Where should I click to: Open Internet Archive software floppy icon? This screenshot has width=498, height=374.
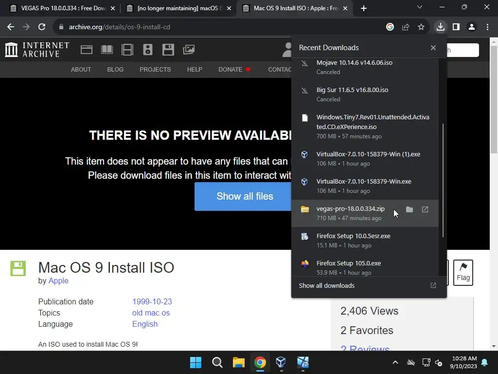click(x=168, y=50)
